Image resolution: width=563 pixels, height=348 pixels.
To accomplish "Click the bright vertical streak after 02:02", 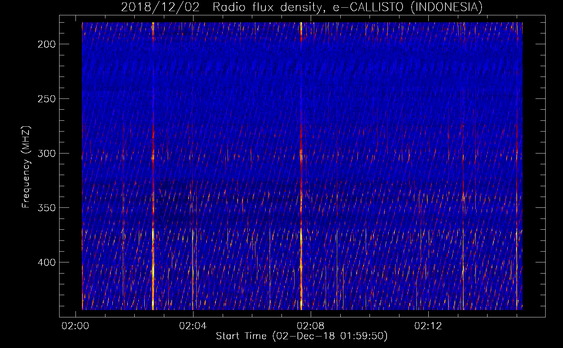I will (153, 166).
